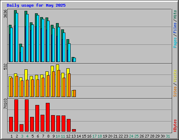Click the orange Sites bar for day 4

(27, 88)
